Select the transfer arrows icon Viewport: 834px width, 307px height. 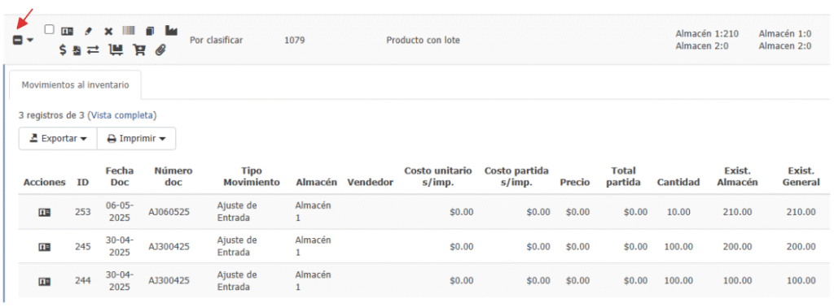[x=93, y=50]
